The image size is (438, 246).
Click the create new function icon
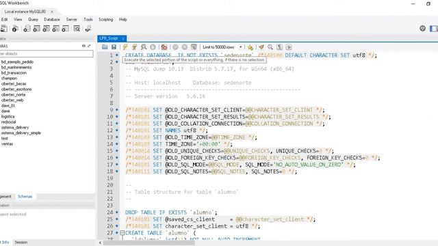coord(66,29)
